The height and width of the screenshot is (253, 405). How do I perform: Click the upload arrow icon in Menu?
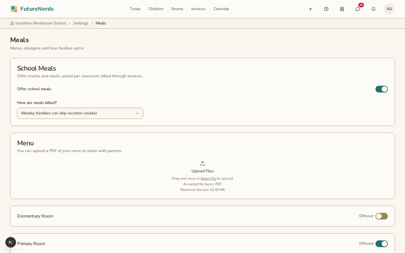[202, 163]
